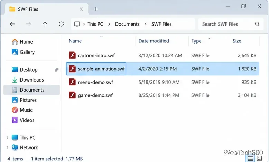Screen dimensions: 269x162
Task: Add a new tab
Action: pyautogui.click(x=96, y=9)
